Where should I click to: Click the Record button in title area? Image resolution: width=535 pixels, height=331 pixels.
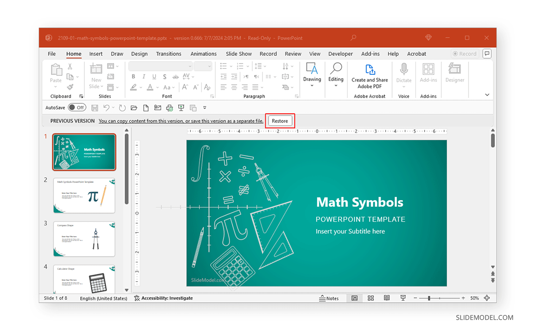(x=465, y=54)
